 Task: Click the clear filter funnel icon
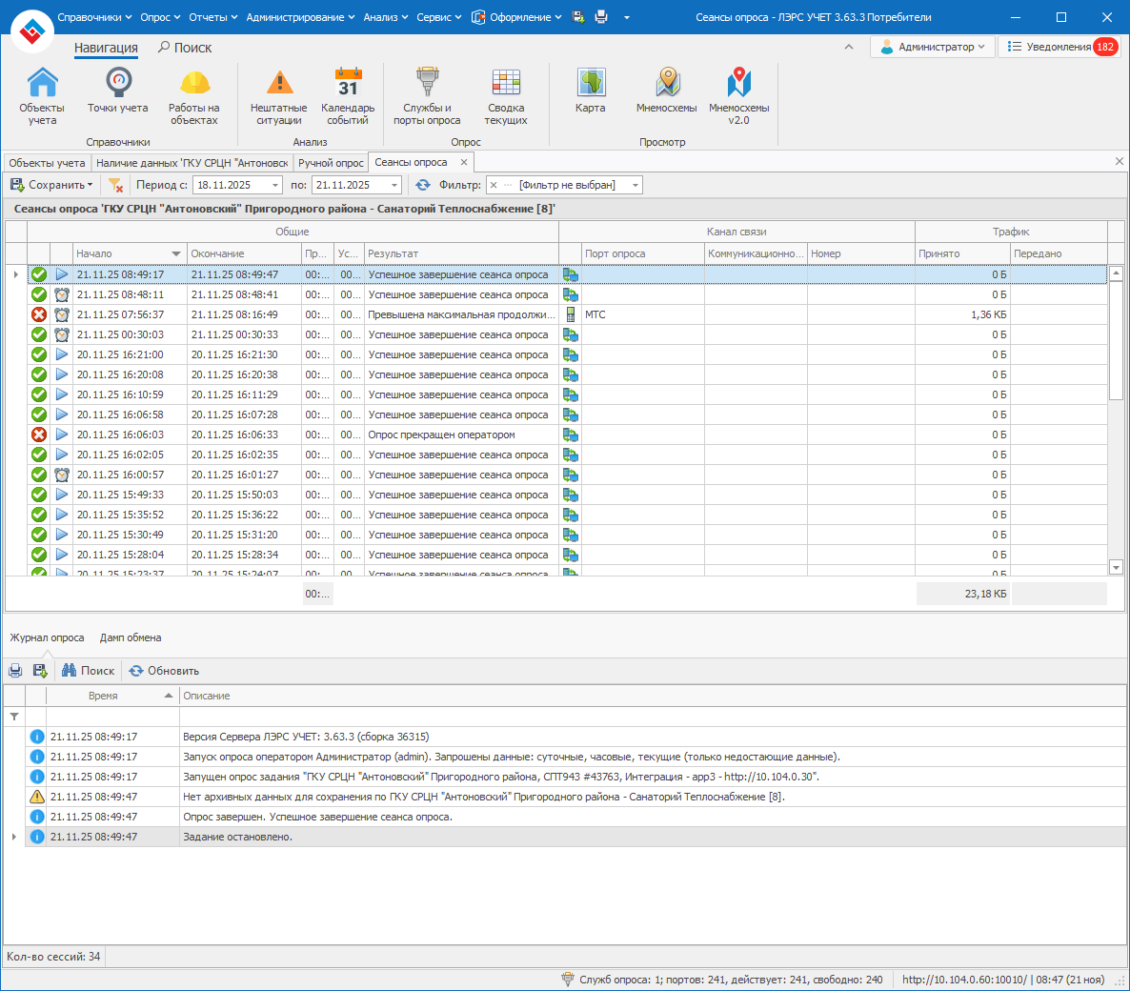tap(115, 185)
